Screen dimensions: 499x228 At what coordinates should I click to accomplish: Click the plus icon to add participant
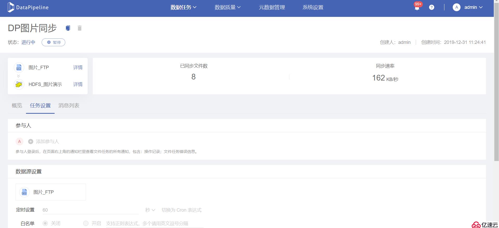(31, 142)
